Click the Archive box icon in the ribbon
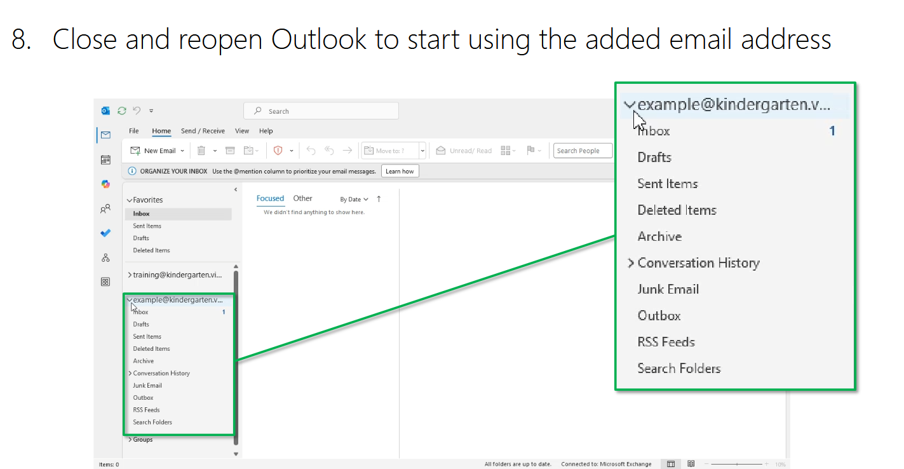The image size is (904, 469). click(230, 151)
